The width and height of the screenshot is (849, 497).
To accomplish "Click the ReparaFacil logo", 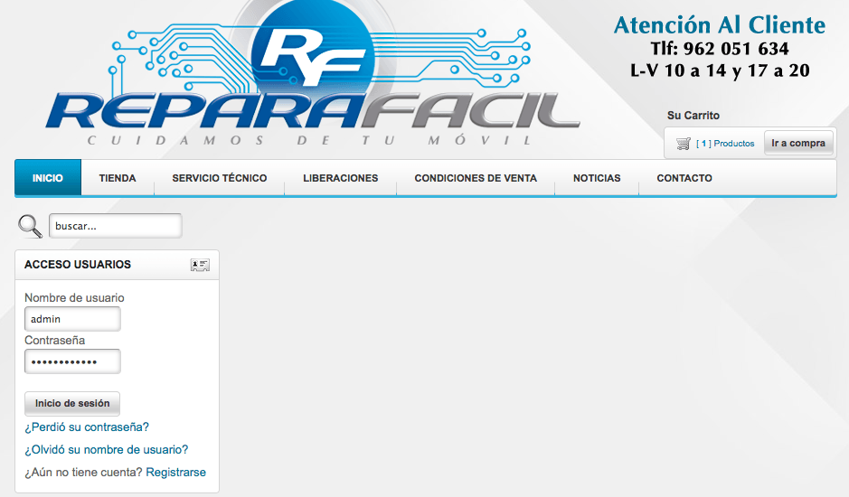I will tap(314, 73).
